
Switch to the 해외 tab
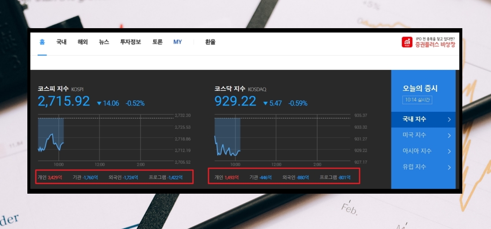coord(83,42)
